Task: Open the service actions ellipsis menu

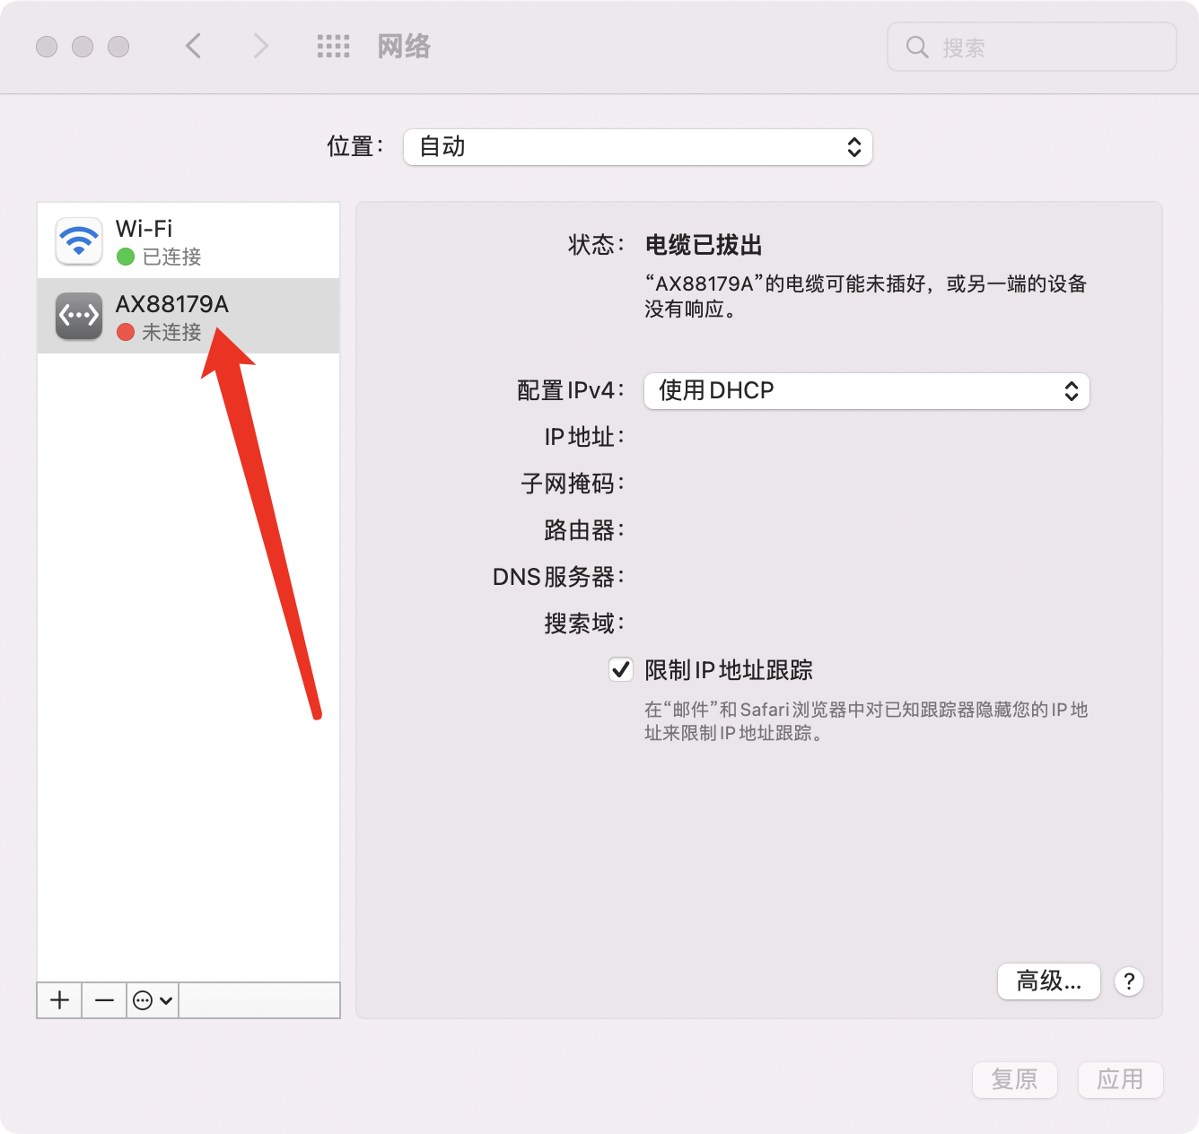Action: click(153, 1000)
